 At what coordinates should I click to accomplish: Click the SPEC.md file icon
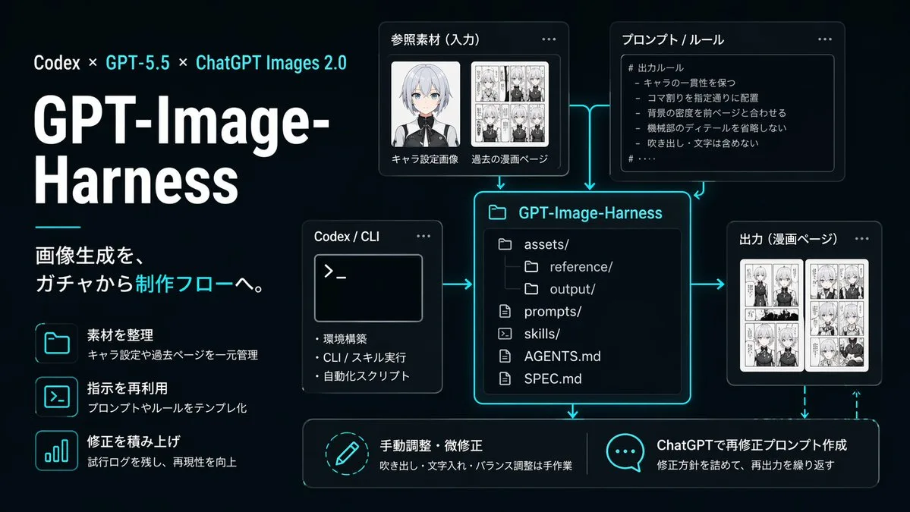tap(505, 379)
